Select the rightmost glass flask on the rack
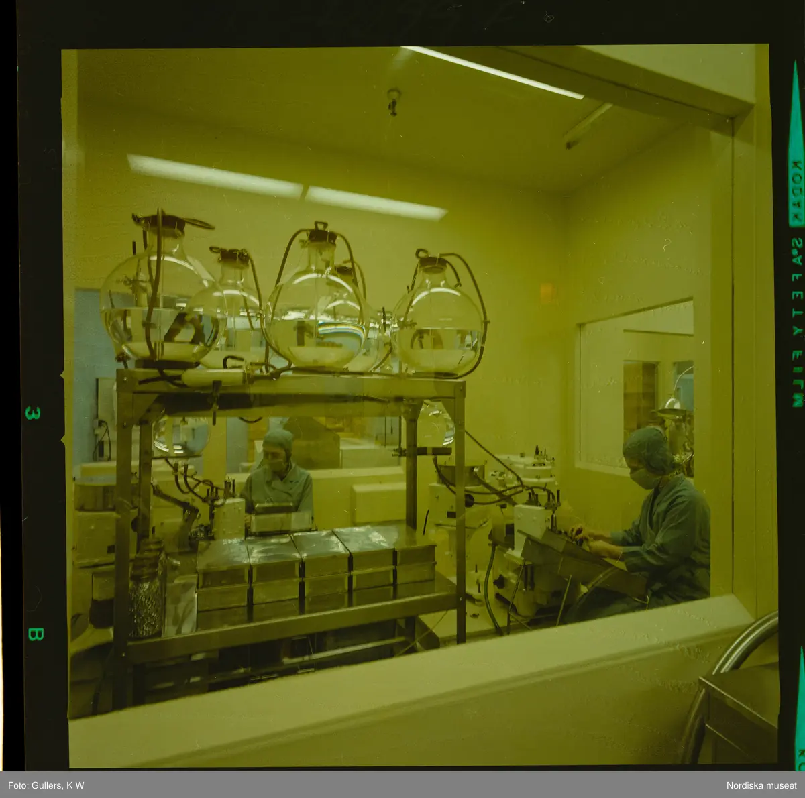This screenshot has width=805, height=798. [437, 322]
